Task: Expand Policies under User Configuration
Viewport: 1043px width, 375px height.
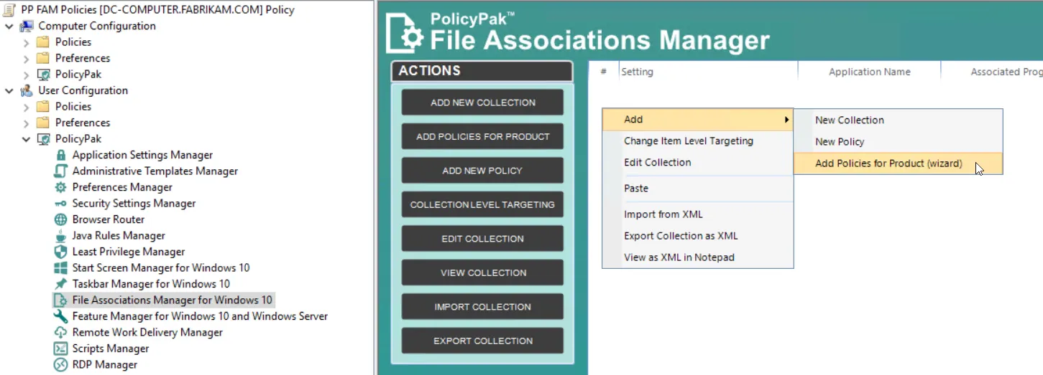Action: tap(27, 107)
